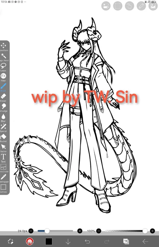Open the dashed-square selection area button
Screen dimensions: 159x247
tap(118, 6)
